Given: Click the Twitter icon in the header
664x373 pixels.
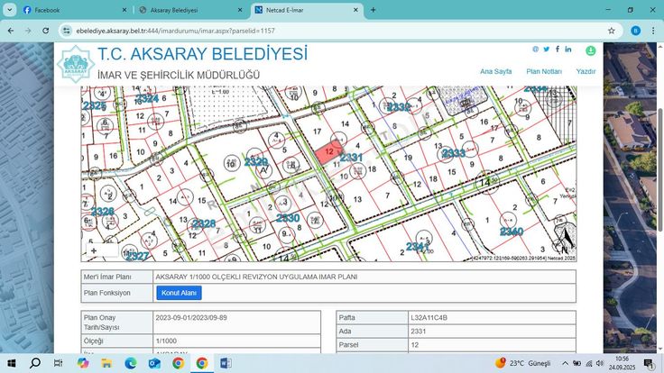Looking at the screenshot, I should point(546,50).
